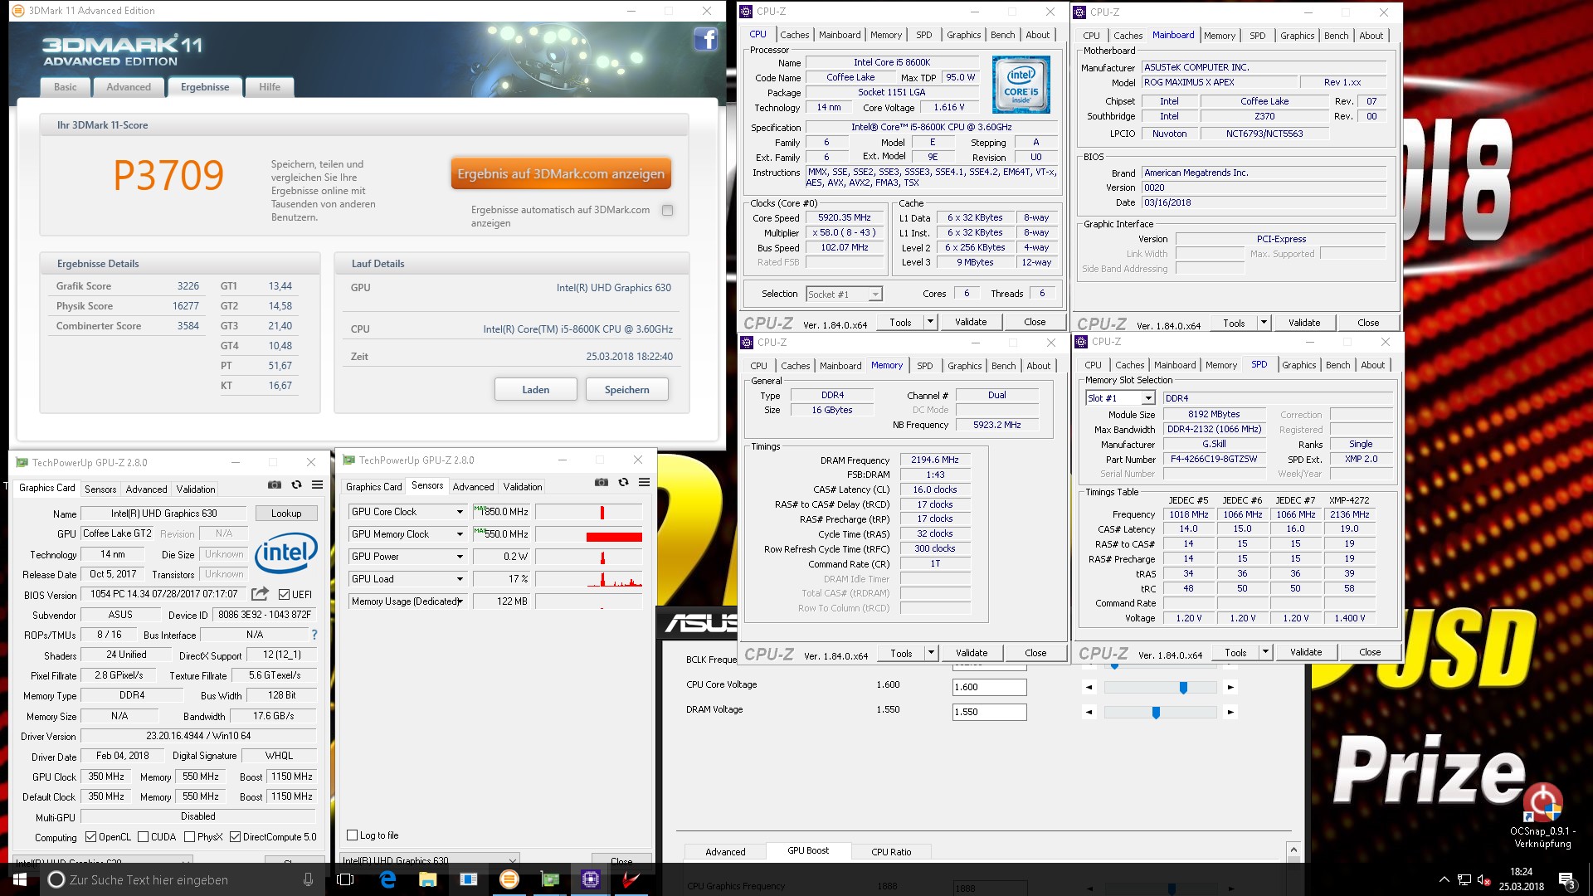Image resolution: width=1593 pixels, height=896 pixels.
Task: Toggle DirectCompute 5.0 checkbox
Action: [x=236, y=837]
